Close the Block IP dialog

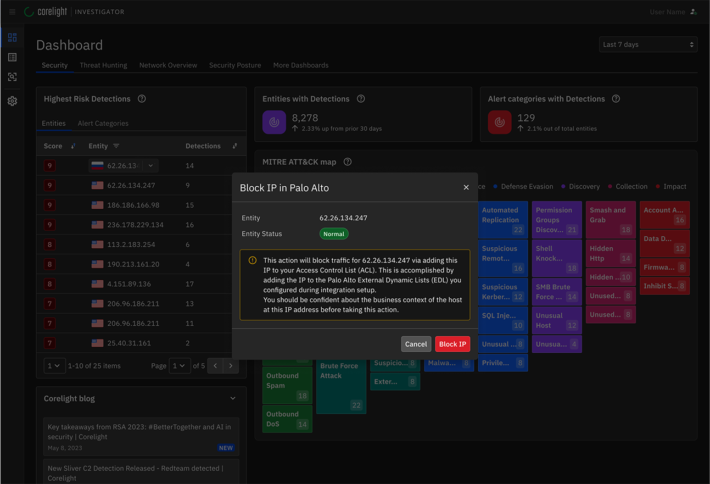coord(466,187)
